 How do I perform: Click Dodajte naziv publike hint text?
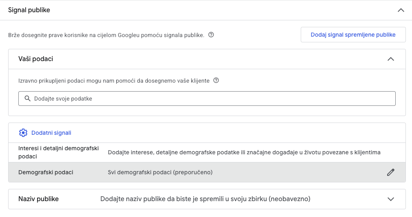205,199
